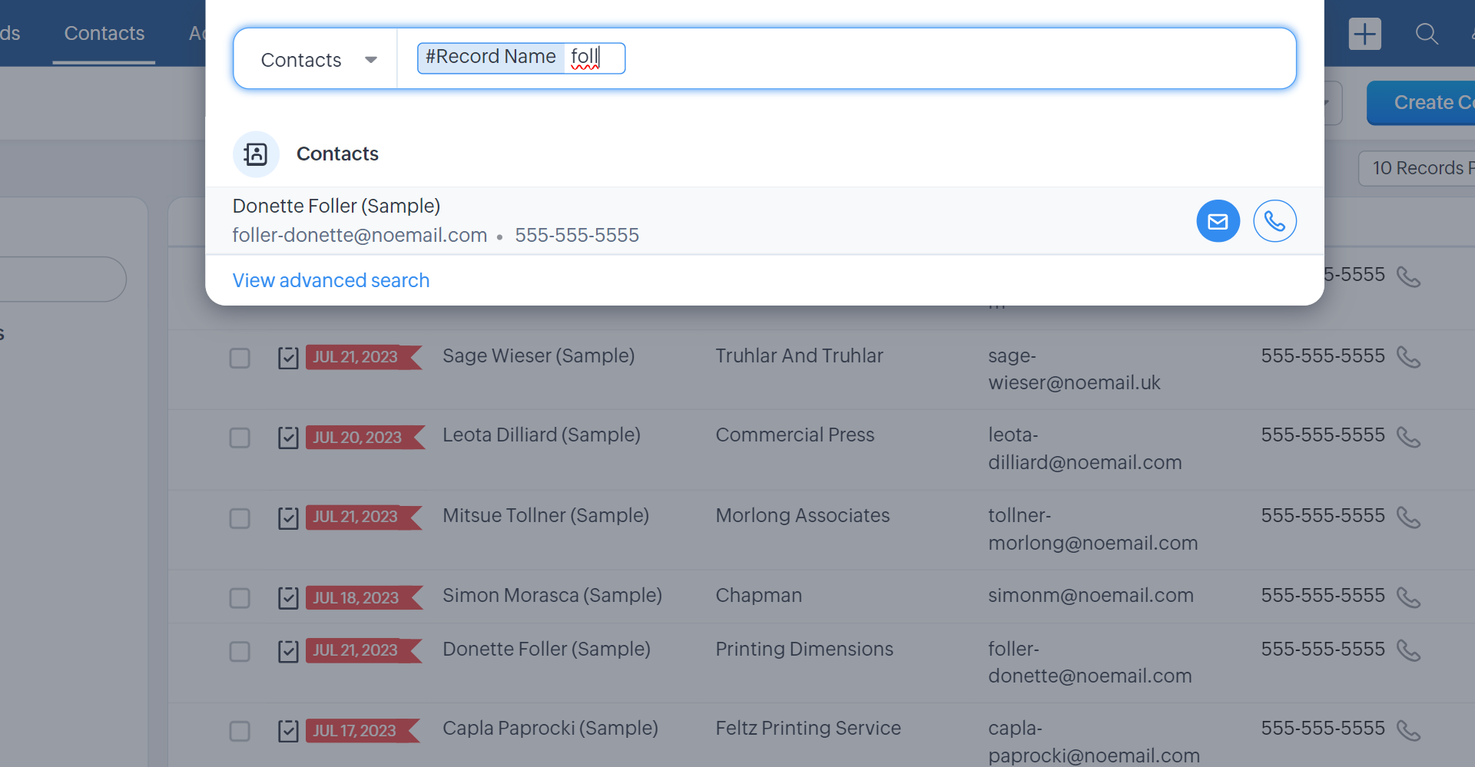
Task: Call Simon Morasca using the phone icon
Action: [1408, 597]
